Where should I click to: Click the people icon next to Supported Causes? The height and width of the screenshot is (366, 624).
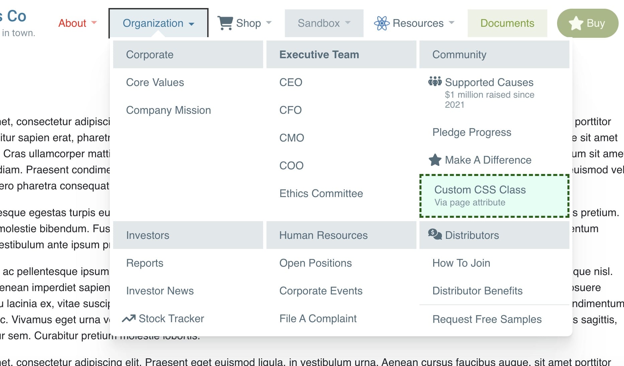pos(435,81)
